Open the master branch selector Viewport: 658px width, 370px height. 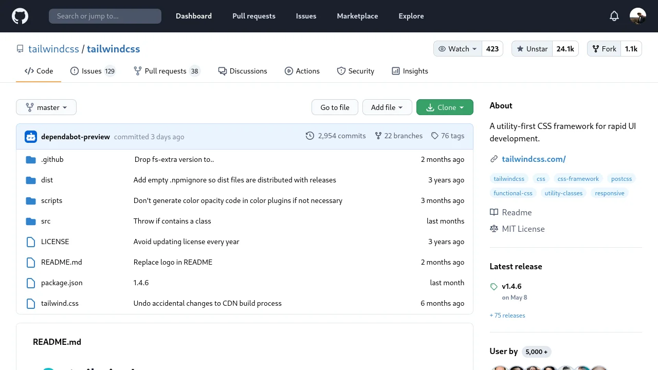point(46,107)
